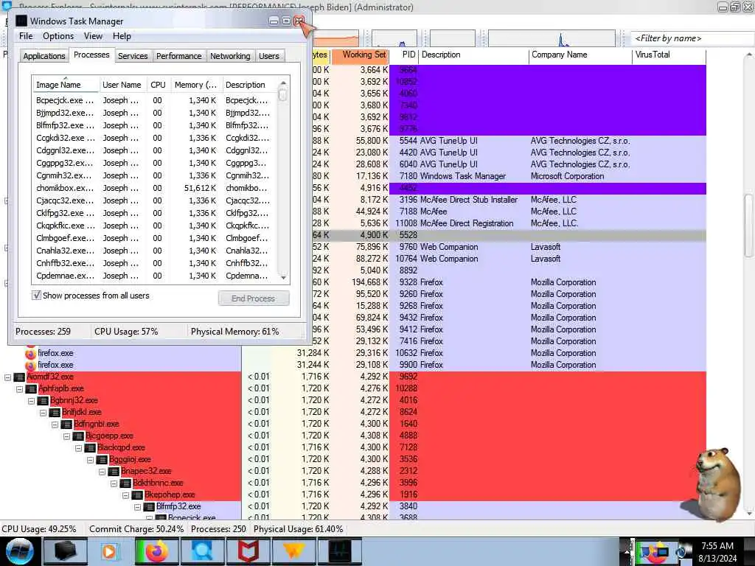Image resolution: width=755 pixels, height=566 pixels.
Task: Click the Bdfngnbi.exe process icon
Action: [66, 424]
